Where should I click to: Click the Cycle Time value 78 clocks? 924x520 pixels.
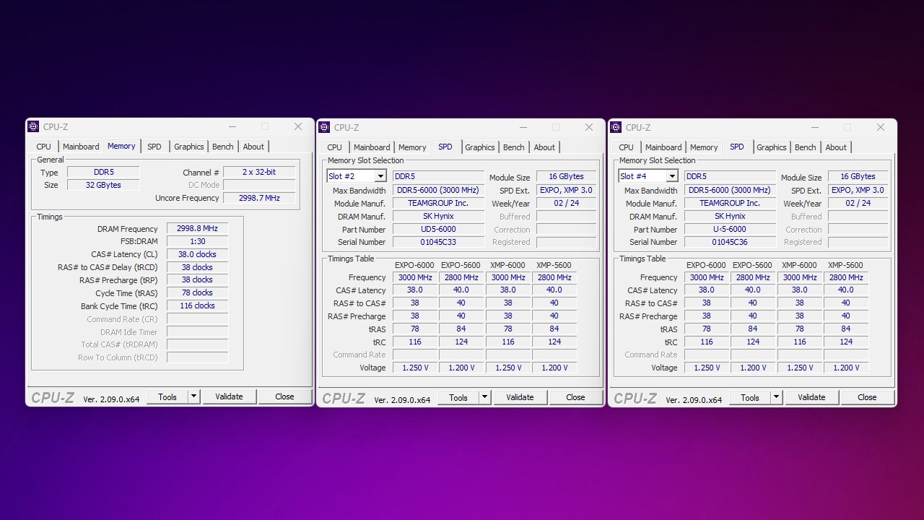[197, 292]
